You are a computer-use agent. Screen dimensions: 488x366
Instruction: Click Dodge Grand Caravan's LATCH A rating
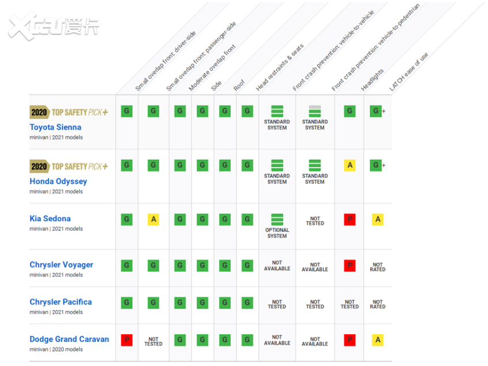tap(378, 340)
